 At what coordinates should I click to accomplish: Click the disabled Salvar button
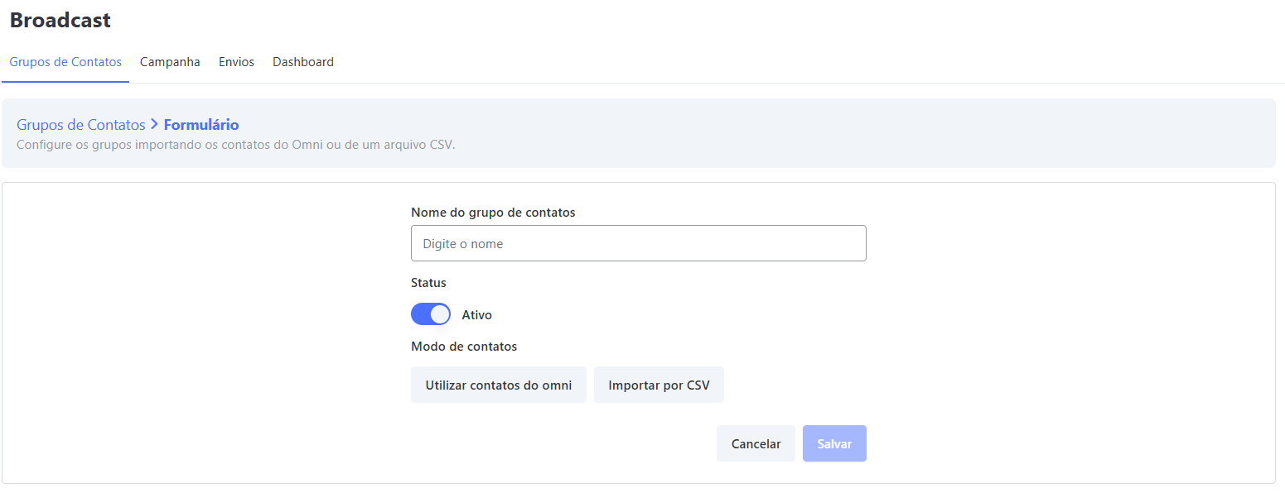point(834,443)
